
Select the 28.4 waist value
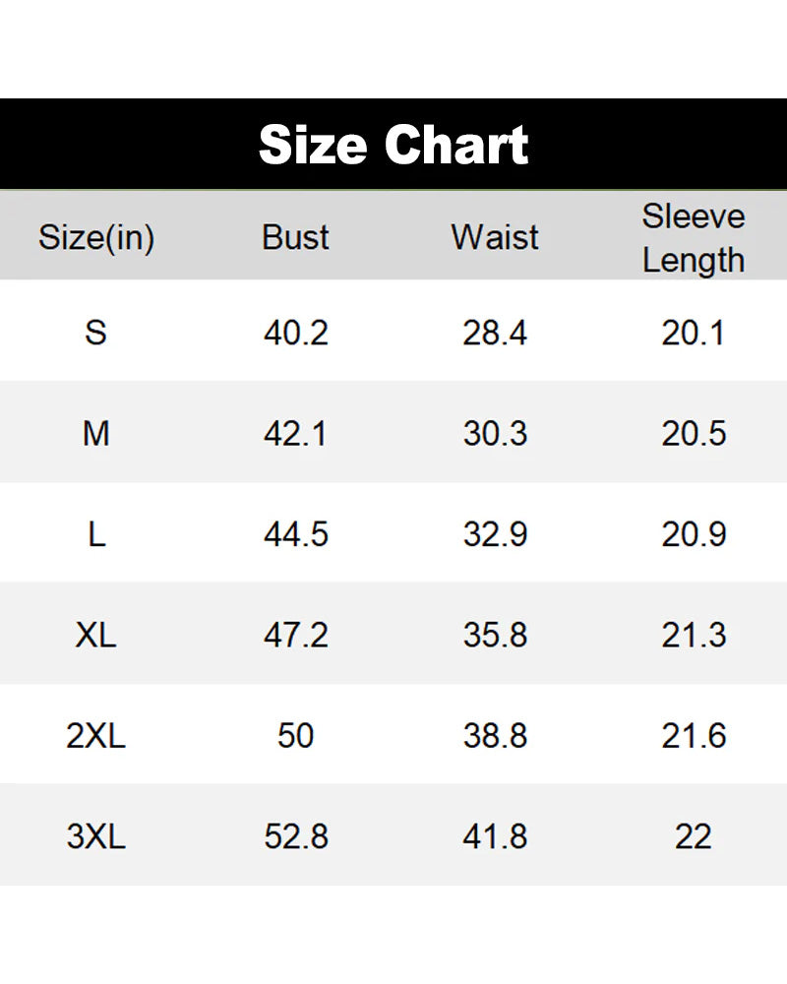coord(495,333)
